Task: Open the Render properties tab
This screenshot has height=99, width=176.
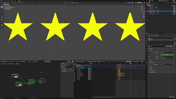Action: click(x=147, y=38)
